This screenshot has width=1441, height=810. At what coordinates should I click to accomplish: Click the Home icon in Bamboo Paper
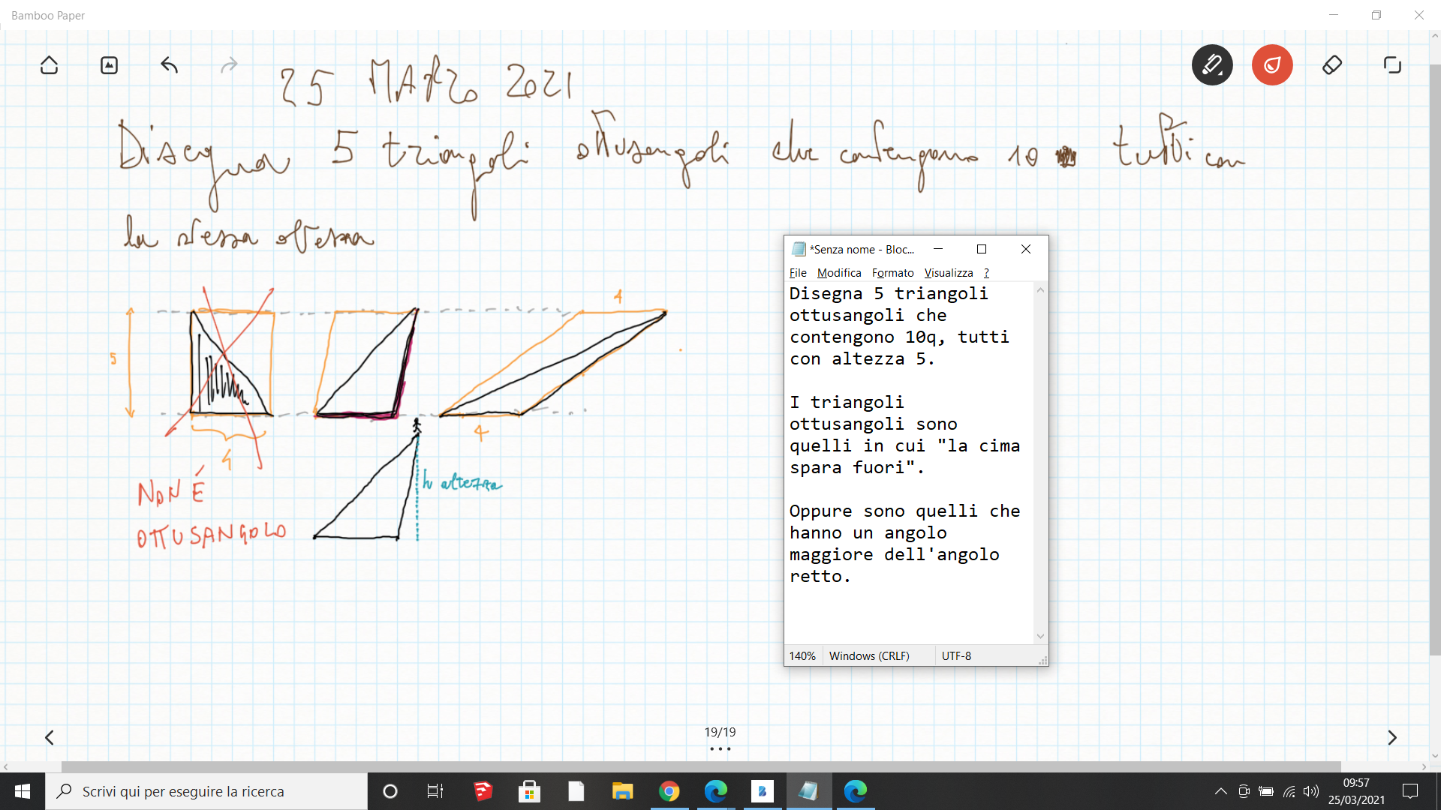point(50,65)
